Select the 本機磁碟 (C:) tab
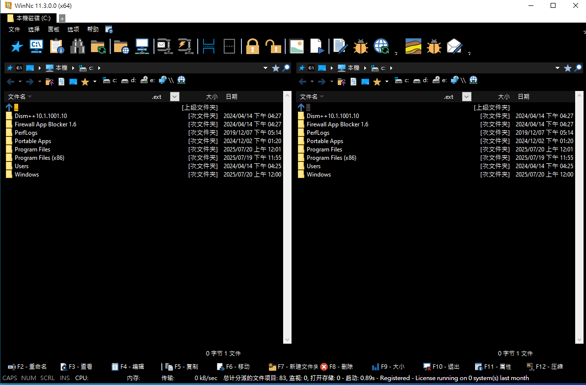586x385 pixels. 29,18
